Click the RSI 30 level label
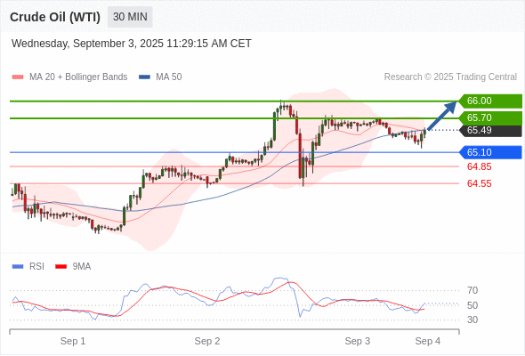The height and width of the screenshot is (356, 525). [472, 320]
